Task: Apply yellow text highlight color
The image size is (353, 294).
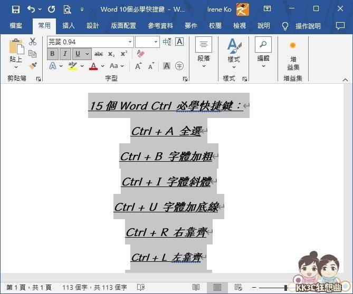Action: pos(72,66)
